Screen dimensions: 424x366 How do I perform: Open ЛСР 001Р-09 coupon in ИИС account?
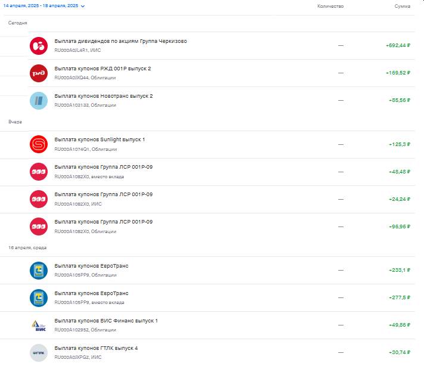[104, 194]
